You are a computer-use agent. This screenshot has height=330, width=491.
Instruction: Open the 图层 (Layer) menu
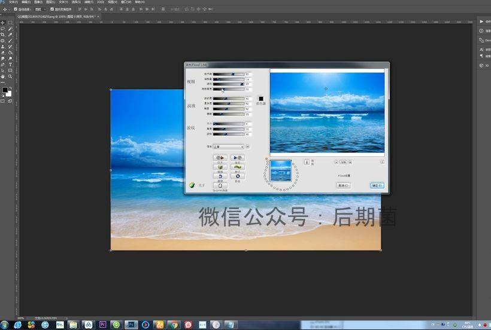tap(50, 2)
